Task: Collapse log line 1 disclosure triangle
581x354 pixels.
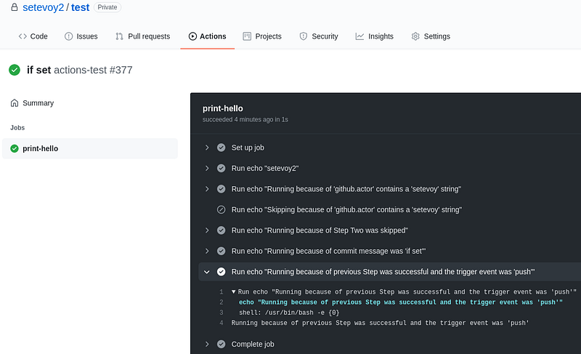Action: point(234,291)
